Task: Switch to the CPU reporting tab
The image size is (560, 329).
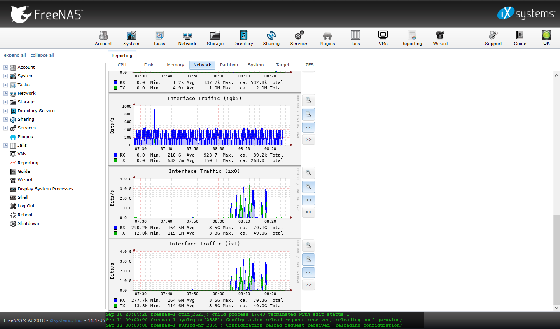Action: 122,65
